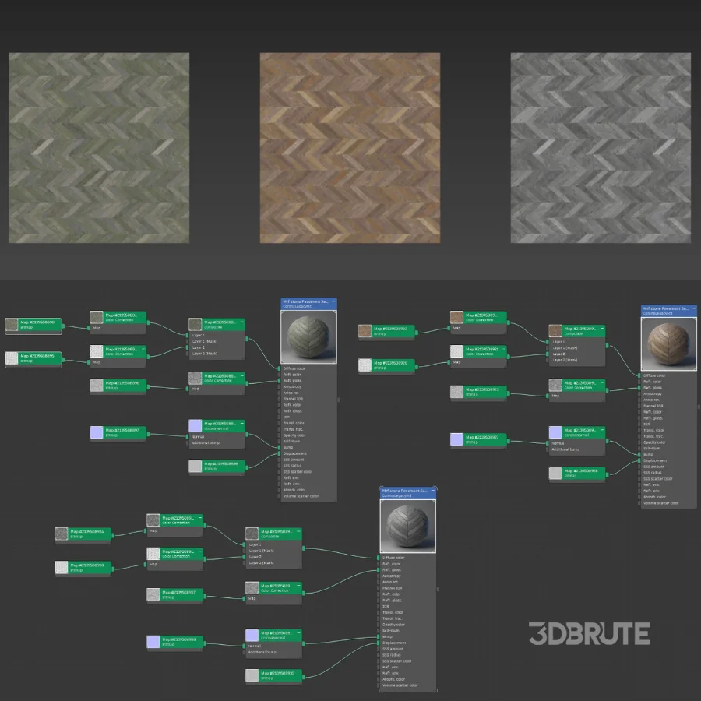Select the purple normal Bitmap node in gray graph

point(175,642)
